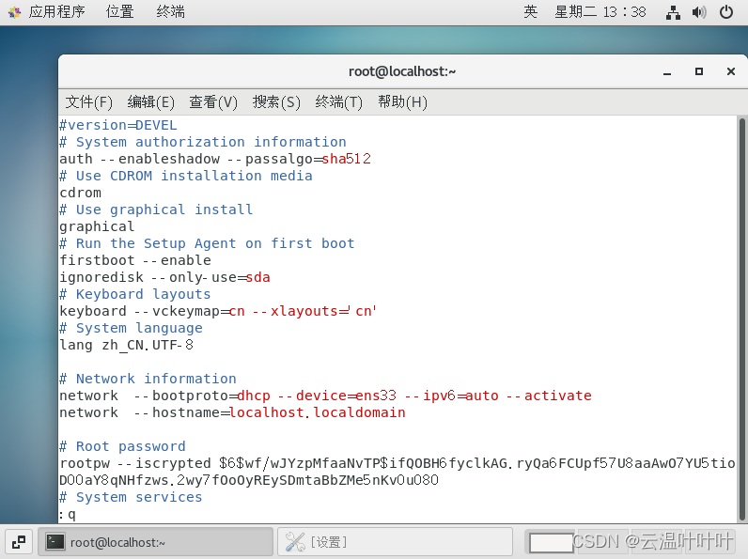The height and width of the screenshot is (559, 748).
Task: Open the 应用程序 applications menu
Action: point(56,11)
